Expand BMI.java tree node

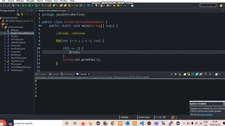pos(5,30)
